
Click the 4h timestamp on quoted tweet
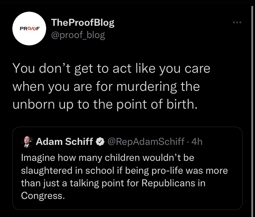[x=197, y=141]
